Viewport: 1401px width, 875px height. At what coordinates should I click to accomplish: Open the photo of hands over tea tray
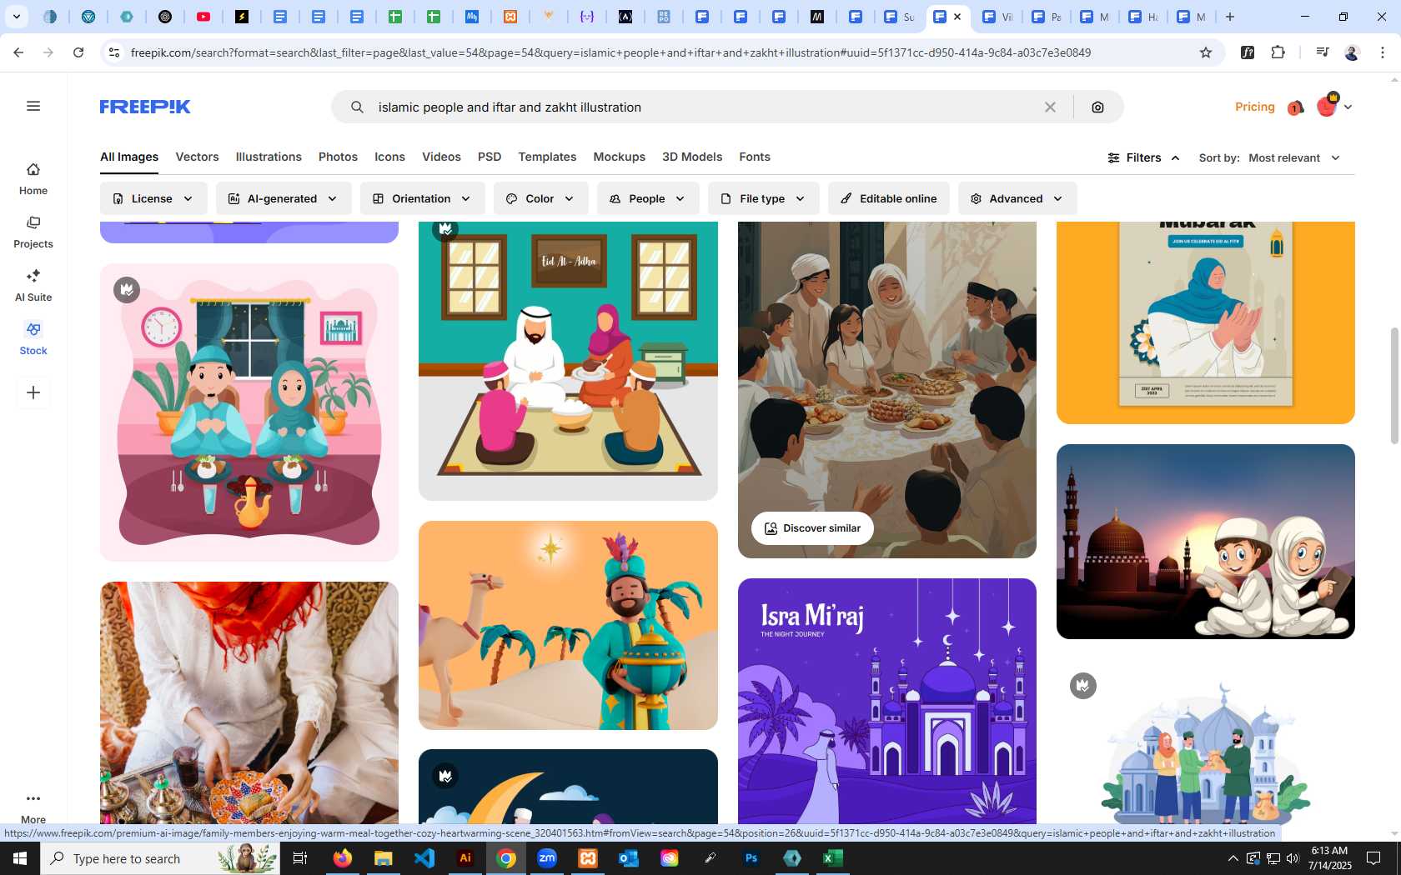[x=249, y=703]
